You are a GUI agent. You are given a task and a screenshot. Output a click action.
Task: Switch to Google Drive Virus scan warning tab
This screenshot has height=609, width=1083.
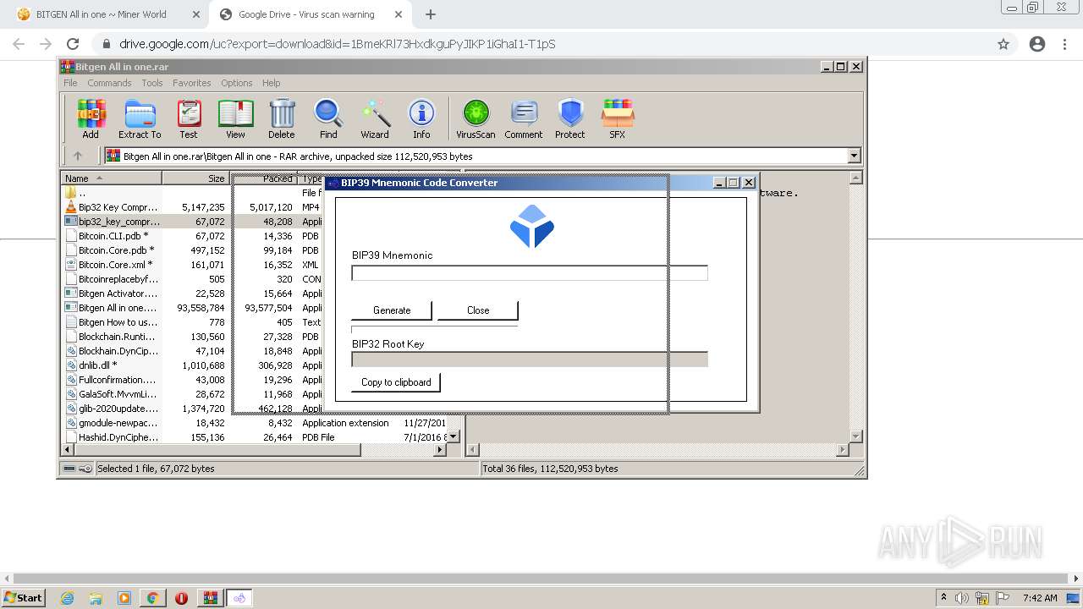click(x=306, y=14)
